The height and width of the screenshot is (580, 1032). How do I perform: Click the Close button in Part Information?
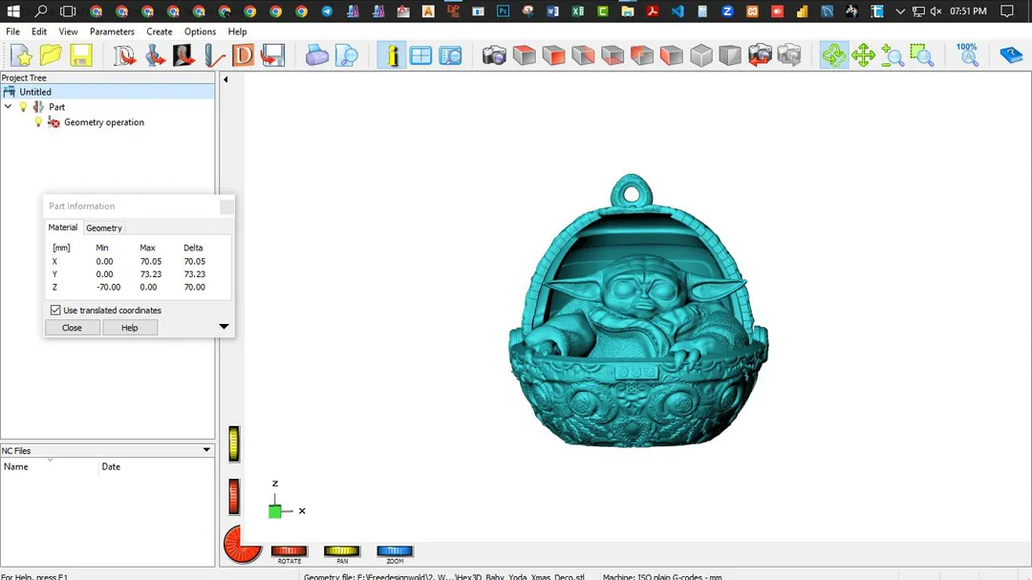click(x=72, y=327)
